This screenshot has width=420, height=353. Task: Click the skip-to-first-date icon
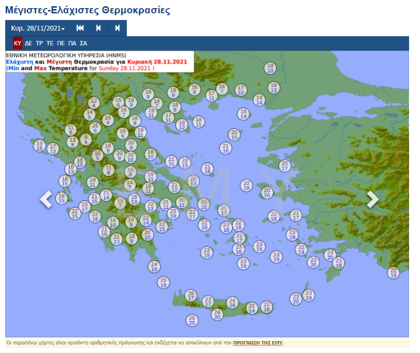pyautogui.click(x=80, y=28)
